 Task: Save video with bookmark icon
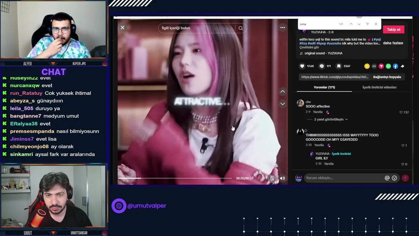pos(339,66)
